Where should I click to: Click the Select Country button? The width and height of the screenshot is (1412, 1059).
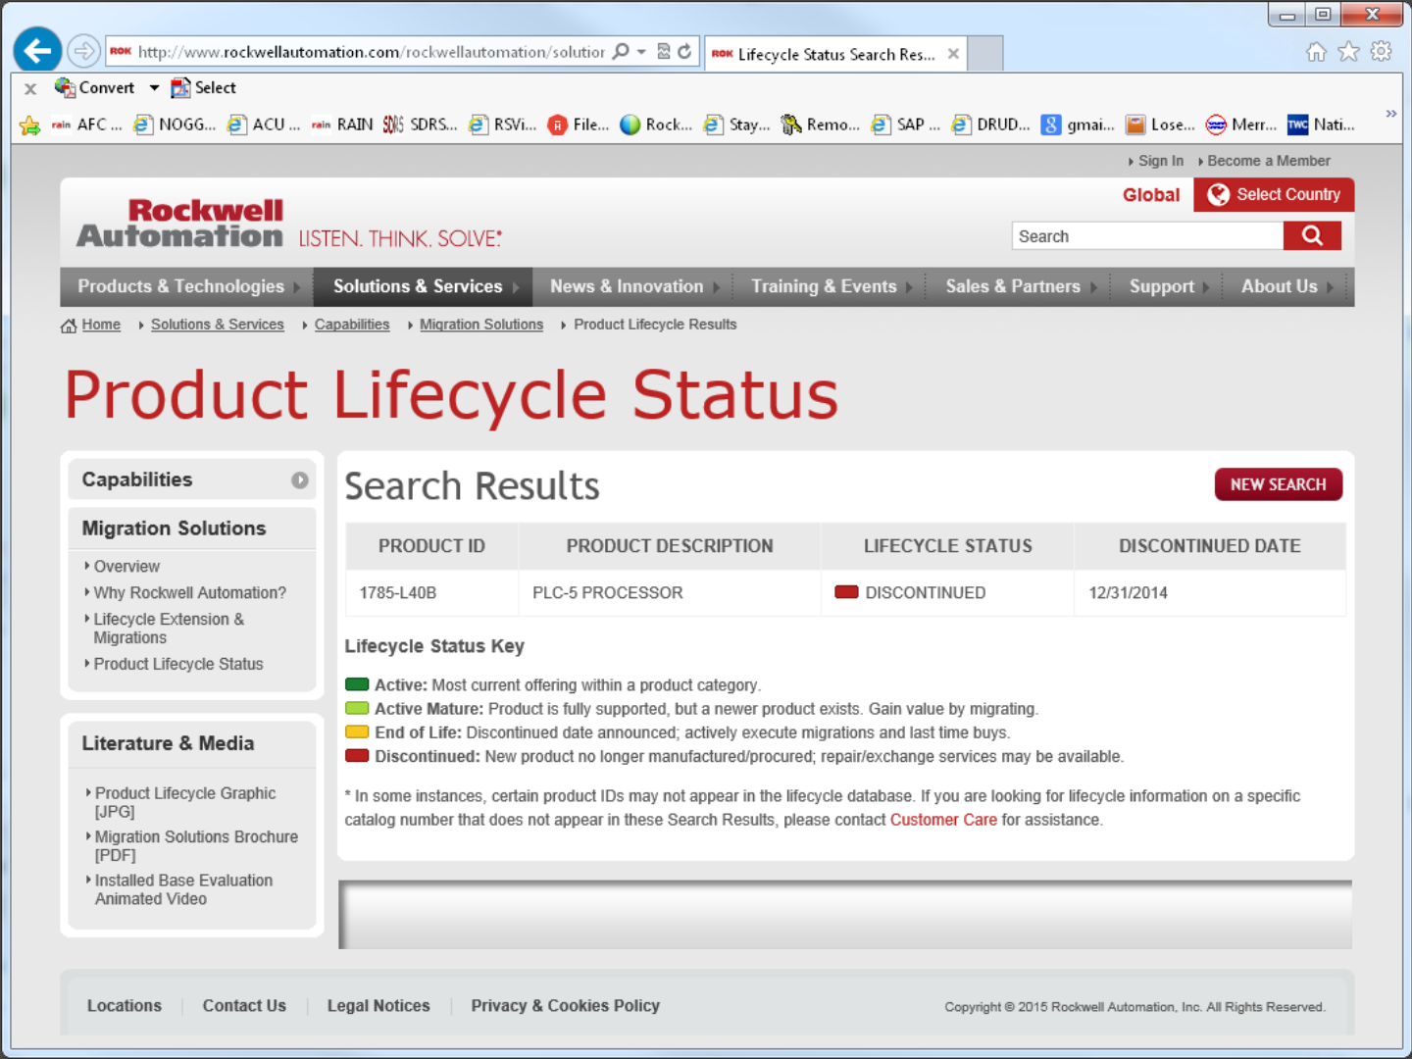[1274, 194]
